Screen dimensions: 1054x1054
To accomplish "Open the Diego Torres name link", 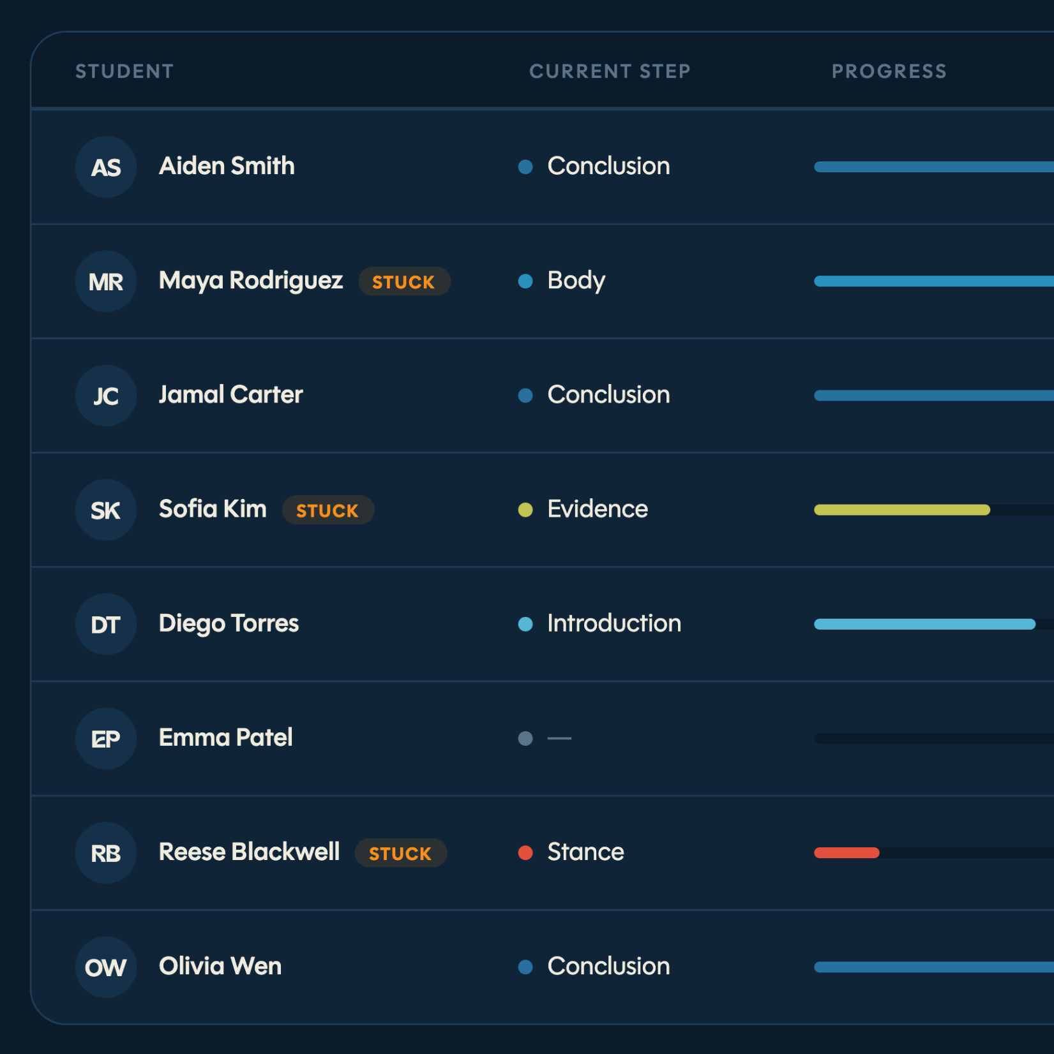I will [229, 623].
